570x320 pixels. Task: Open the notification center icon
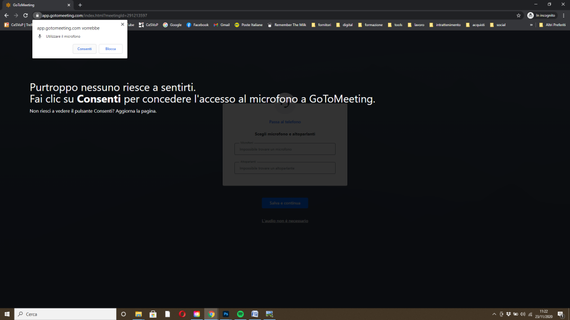[561, 314]
